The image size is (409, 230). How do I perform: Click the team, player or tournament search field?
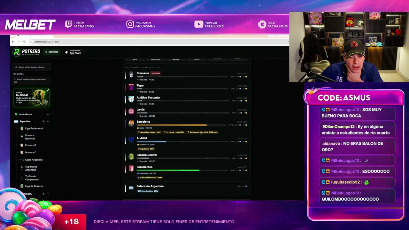pos(31,67)
